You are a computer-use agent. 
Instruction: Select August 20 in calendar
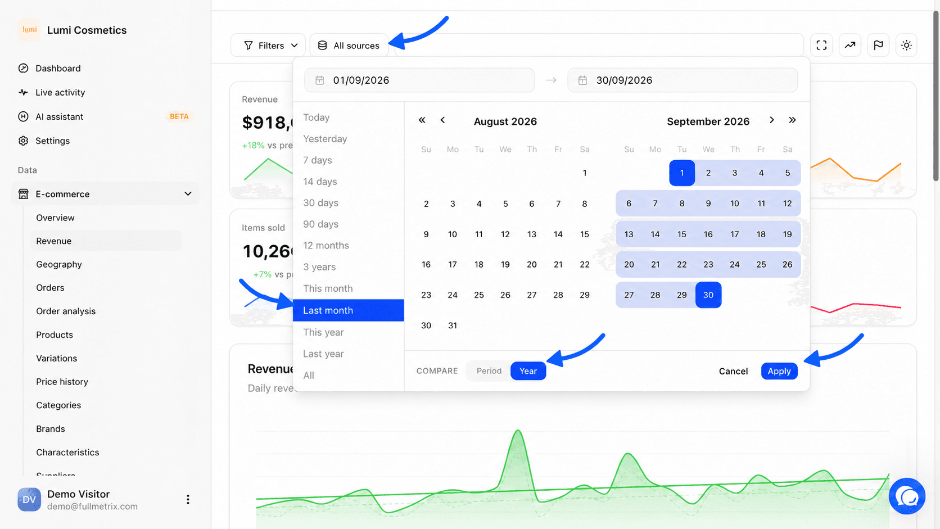[531, 264]
